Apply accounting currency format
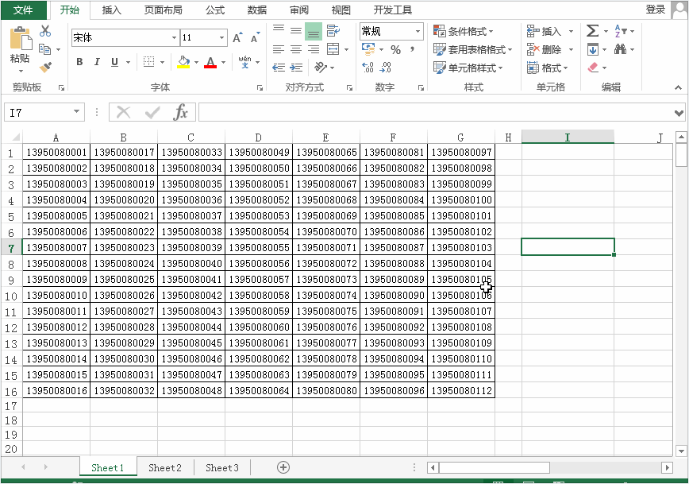689x484 pixels. point(368,49)
